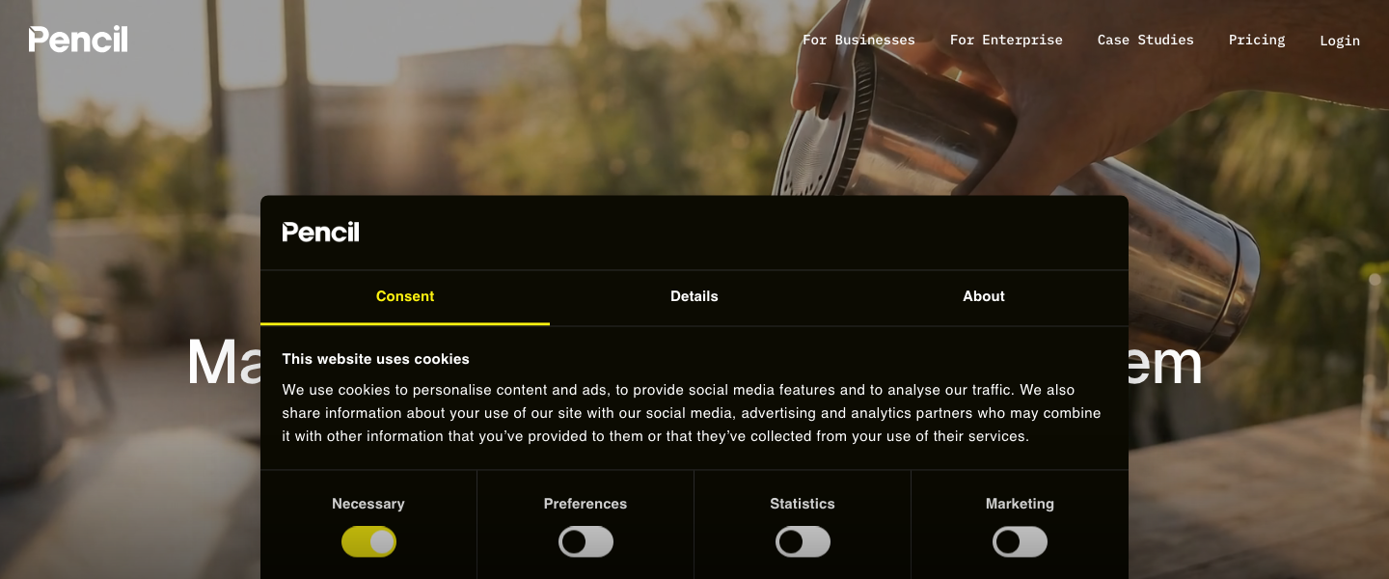Switch to the Details tab

tap(694, 297)
